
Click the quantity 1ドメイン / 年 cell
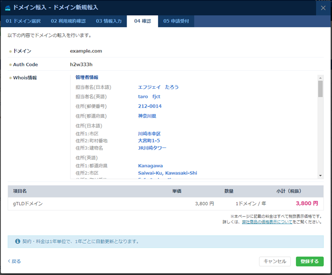point(251,204)
